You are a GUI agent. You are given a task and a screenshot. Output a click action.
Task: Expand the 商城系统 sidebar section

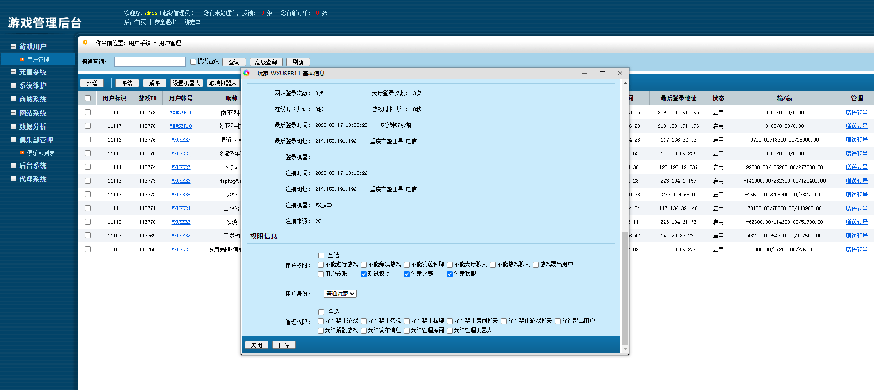point(32,99)
